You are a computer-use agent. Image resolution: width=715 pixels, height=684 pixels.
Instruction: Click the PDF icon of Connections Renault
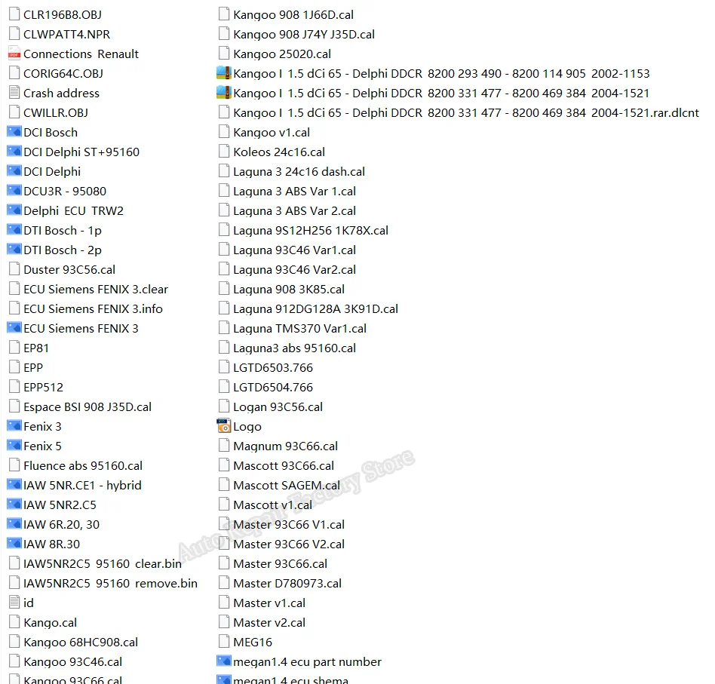(x=14, y=54)
